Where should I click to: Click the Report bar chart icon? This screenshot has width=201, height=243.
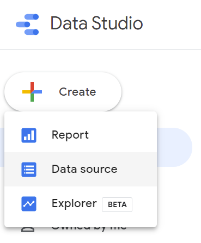[29, 135]
